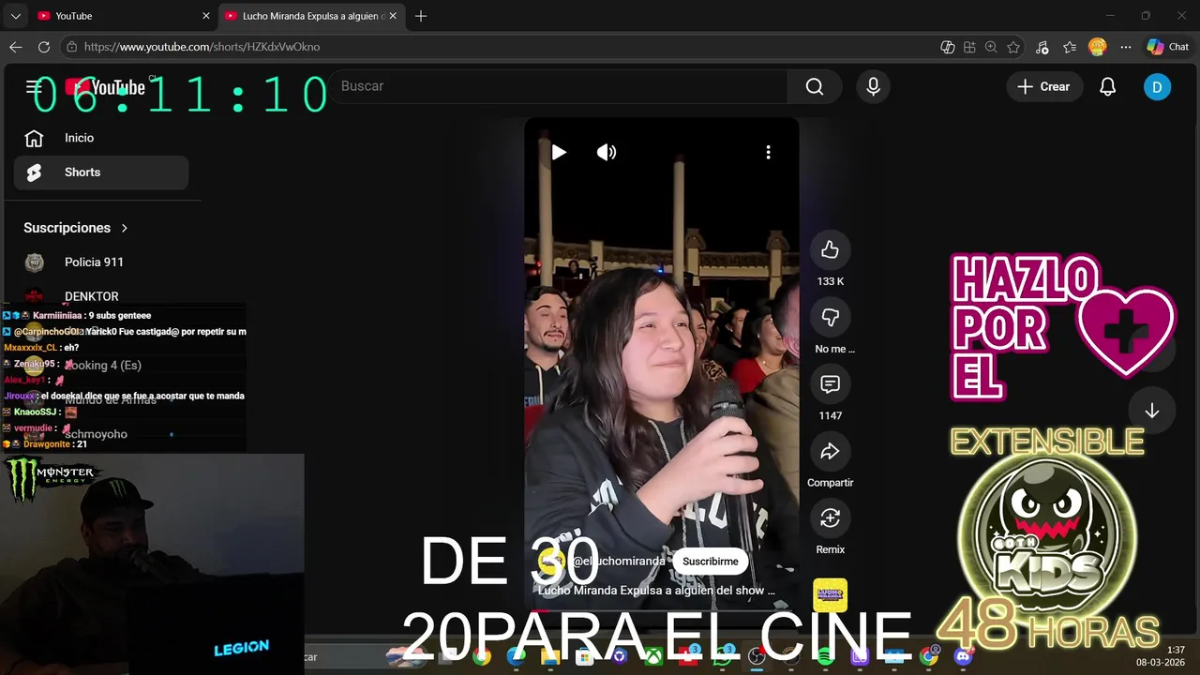This screenshot has width=1200, height=675.
Task: Reload the page
Action: [44, 47]
